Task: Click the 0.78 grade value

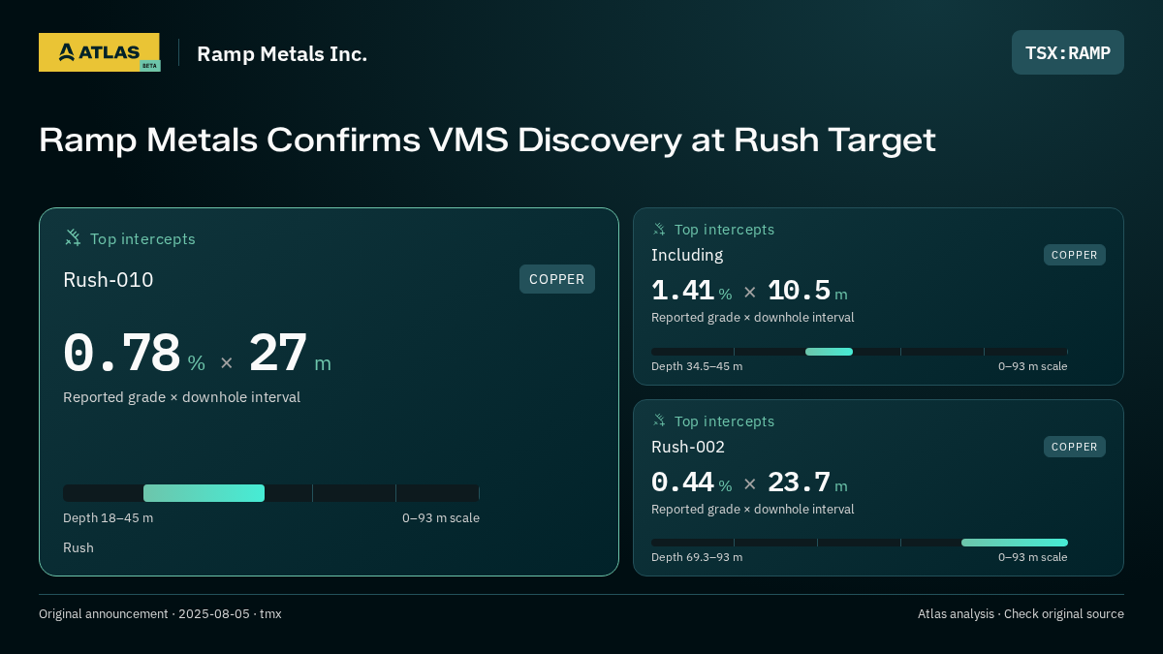Action: point(122,354)
